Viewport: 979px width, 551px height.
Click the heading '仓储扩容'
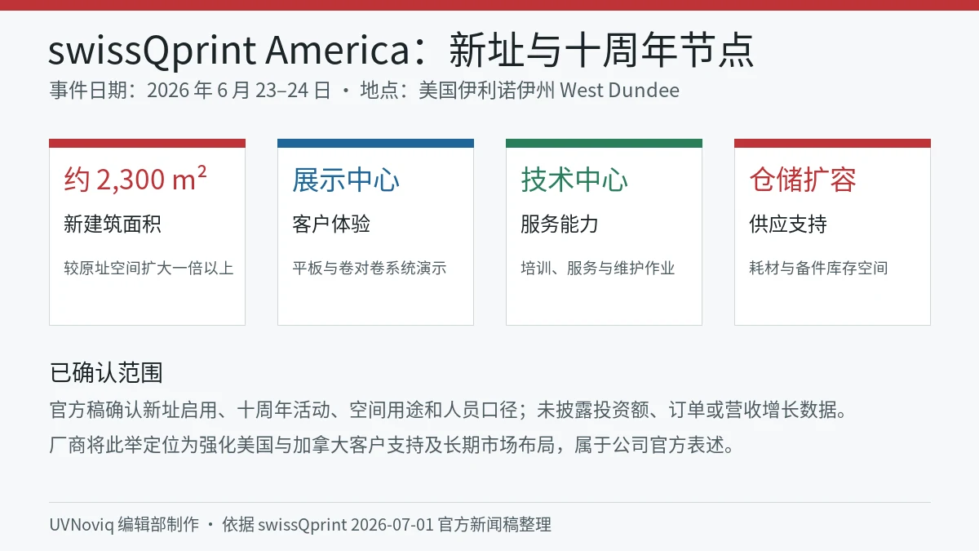click(803, 180)
